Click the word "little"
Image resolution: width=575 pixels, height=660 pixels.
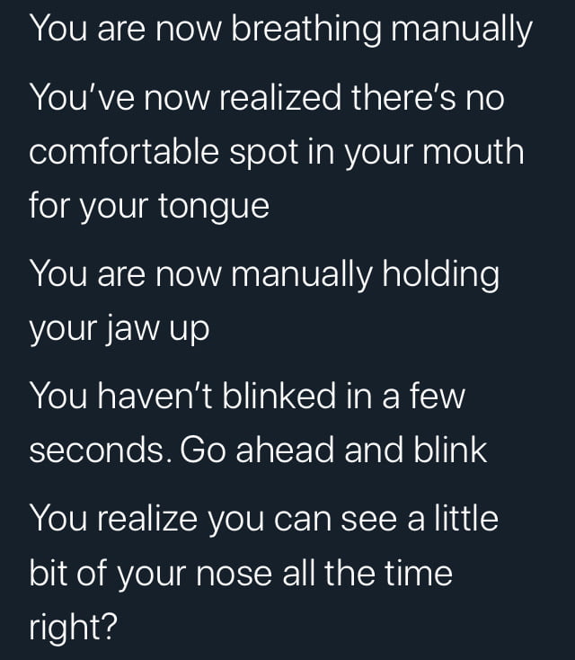tap(466, 518)
